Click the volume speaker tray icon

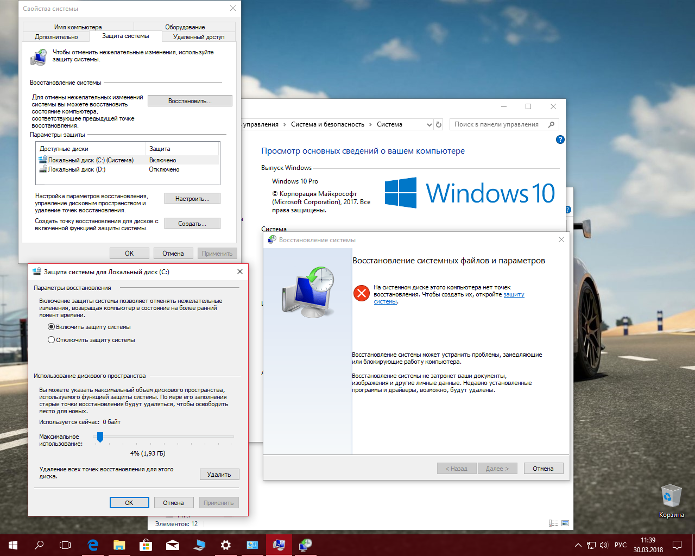click(604, 545)
